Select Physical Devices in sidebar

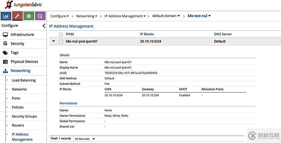point(24,62)
